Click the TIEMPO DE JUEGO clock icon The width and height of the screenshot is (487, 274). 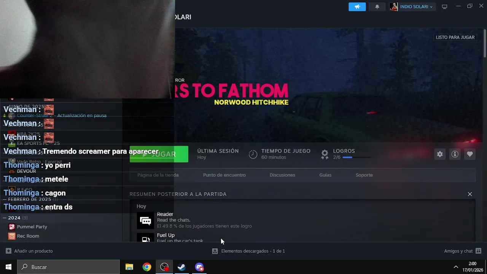tap(253, 154)
